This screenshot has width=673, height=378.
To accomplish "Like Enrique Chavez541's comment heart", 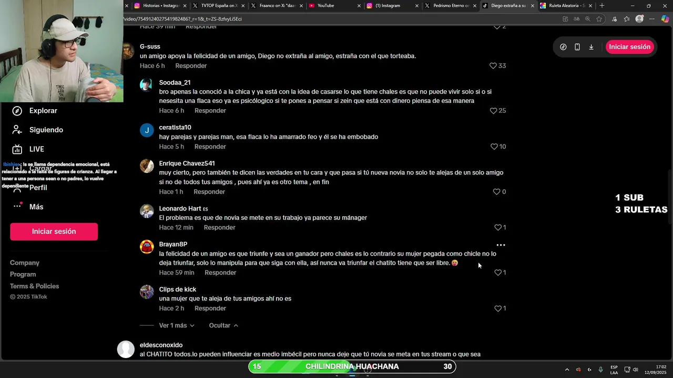I will 496,192.
